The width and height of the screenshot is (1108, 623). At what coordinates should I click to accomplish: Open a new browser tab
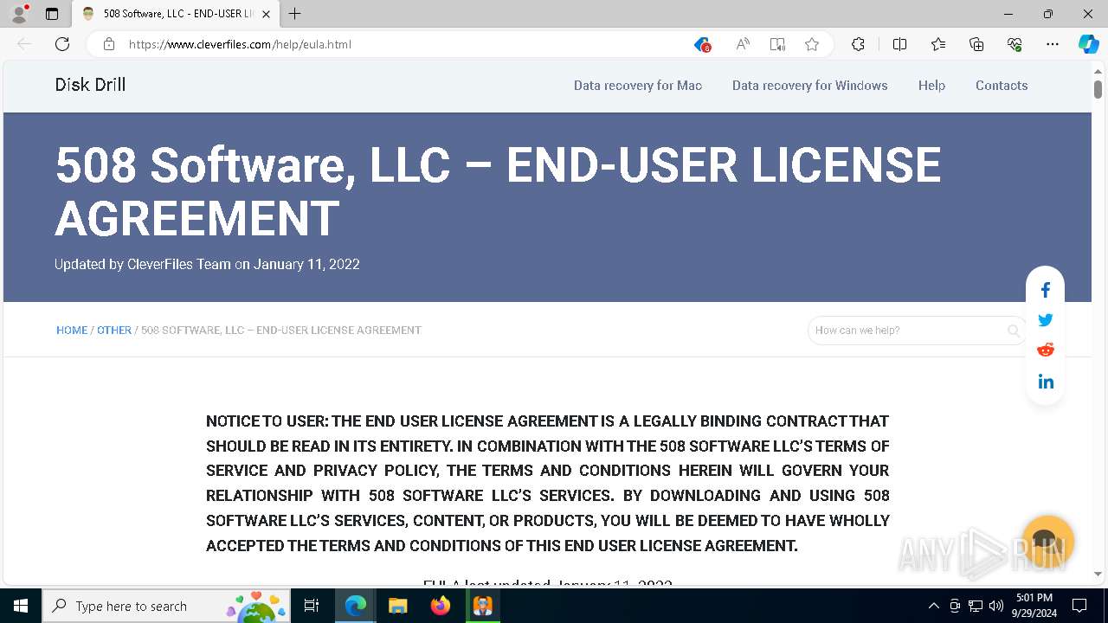(x=295, y=14)
